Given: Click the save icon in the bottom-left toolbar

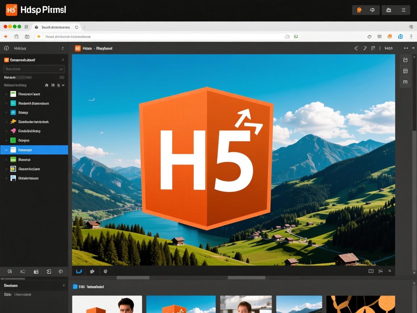Looking at the screenshot, I should point(36,271).
